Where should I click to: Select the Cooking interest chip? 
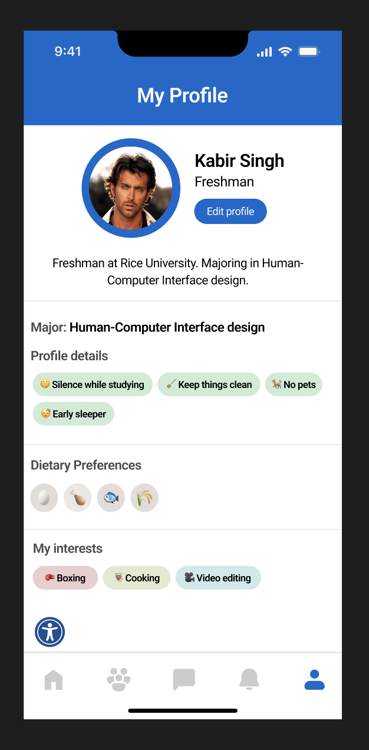tap(137, 578)
